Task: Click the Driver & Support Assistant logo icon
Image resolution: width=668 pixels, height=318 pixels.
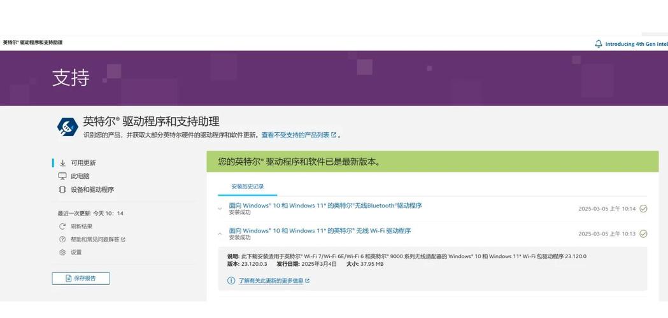Action: click(68, 127)
